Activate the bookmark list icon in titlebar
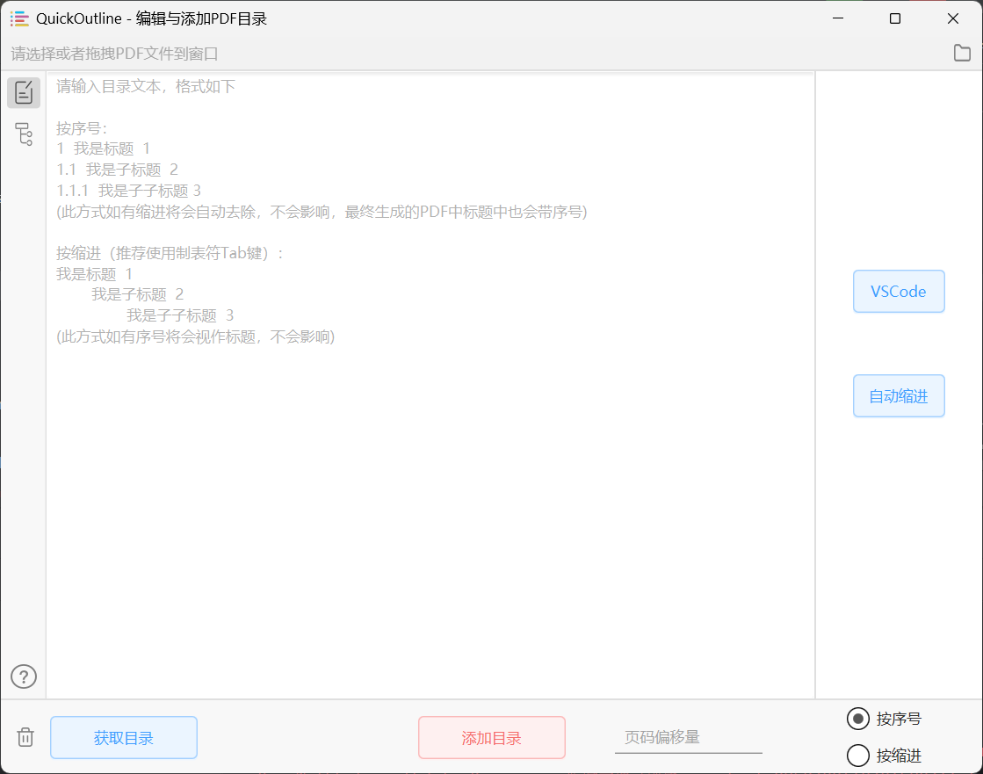This screenshot has width=983, height=774. pyautogui.click(x=19, y=18)
